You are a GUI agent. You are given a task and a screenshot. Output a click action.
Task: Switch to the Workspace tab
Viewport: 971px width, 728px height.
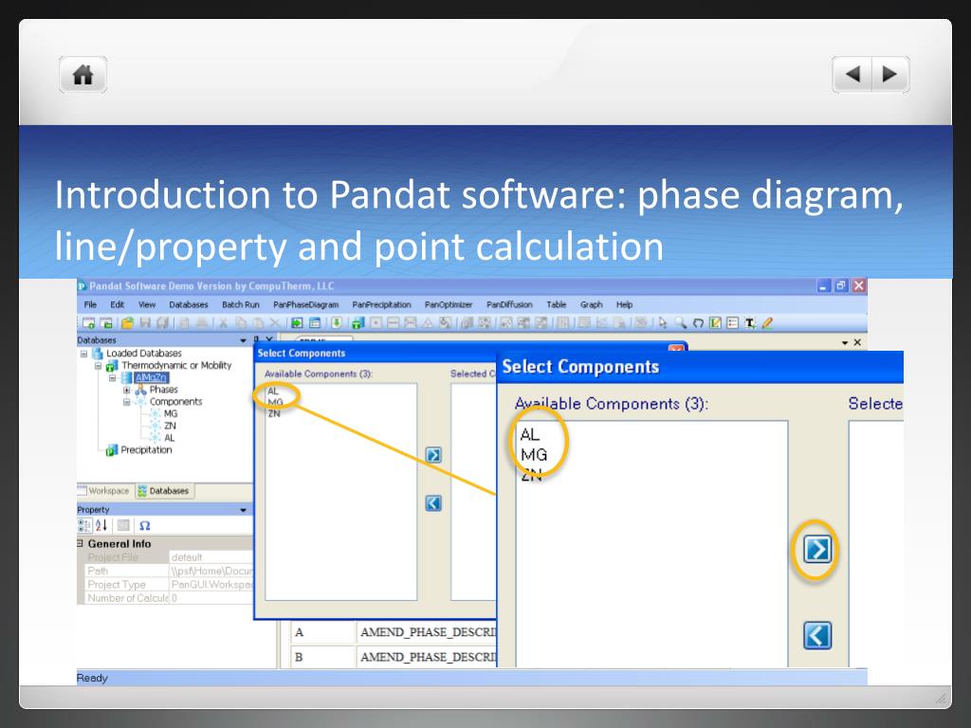click(104, 491)
